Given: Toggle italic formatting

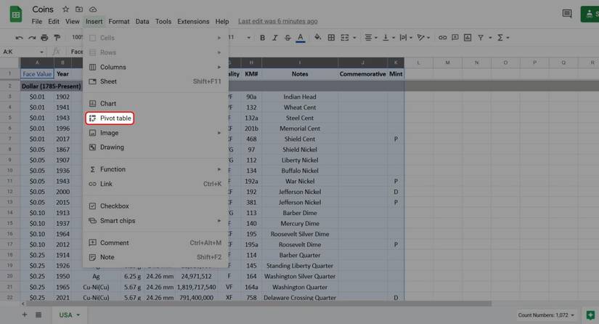Looking at the screenshot, I should [x=275, y=38].
